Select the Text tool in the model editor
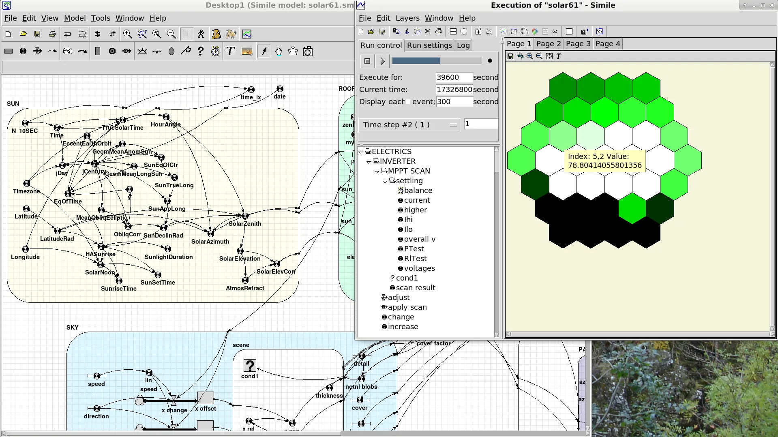This screenshot has width=778, height=437. tap(230, 51)
